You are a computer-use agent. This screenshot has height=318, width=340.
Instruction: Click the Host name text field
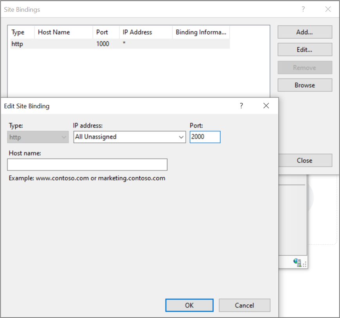click(x=87, y=165)
